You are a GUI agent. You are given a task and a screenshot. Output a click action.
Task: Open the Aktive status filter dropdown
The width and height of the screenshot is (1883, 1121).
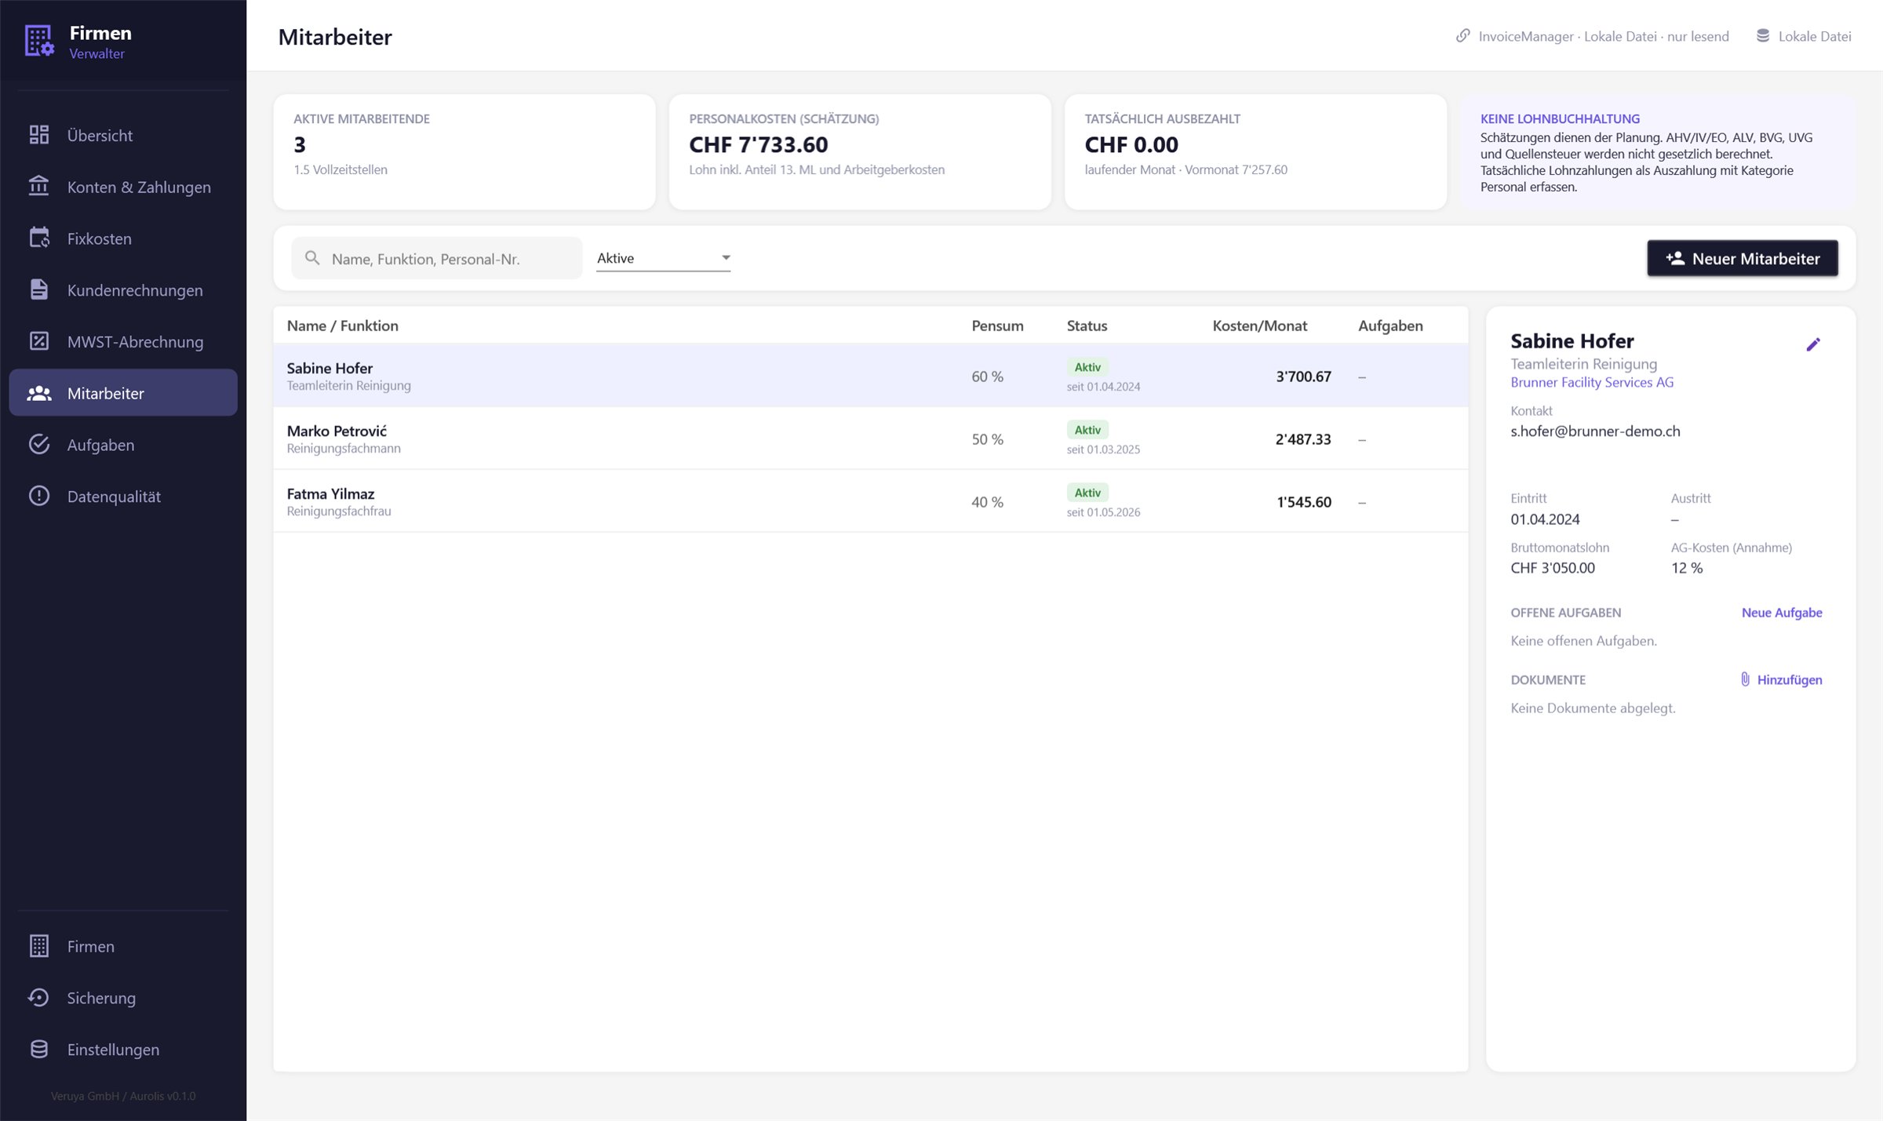[x=664, y=258]
